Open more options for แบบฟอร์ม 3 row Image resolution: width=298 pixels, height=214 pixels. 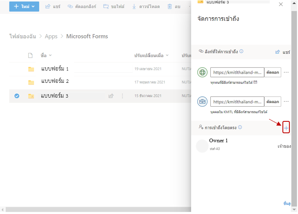point(122,96)
